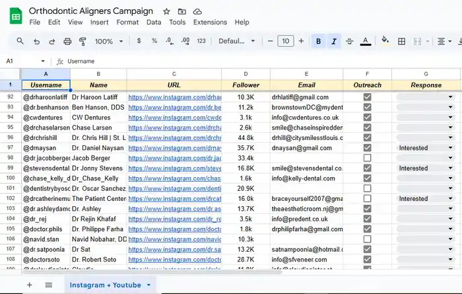Check Outreach box for Navid Nobahar row

coord(367,239)
